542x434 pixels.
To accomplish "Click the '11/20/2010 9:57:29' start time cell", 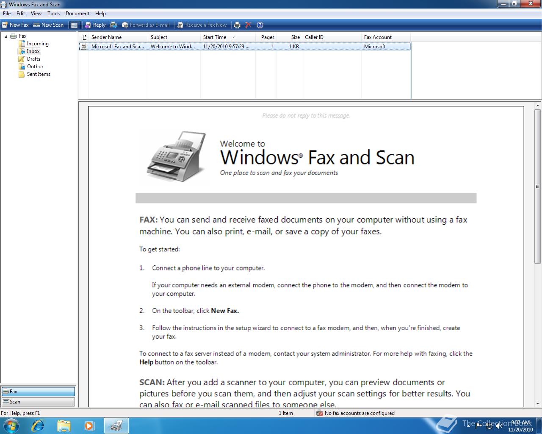I will (226, 47).
